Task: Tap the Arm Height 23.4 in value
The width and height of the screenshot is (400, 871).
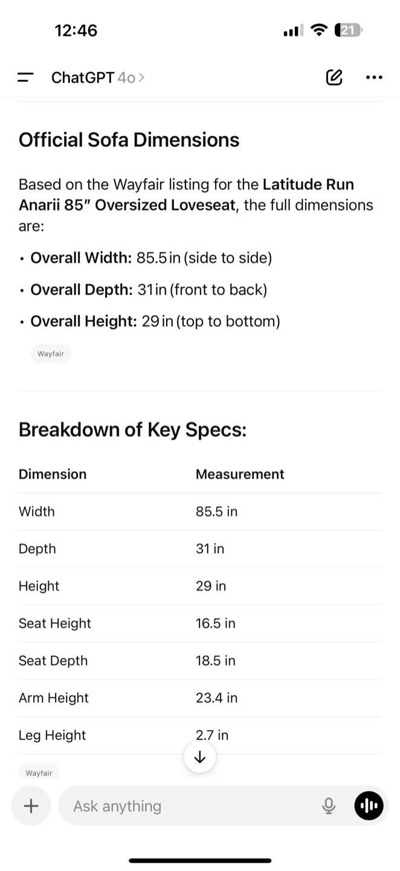Action: click(216, 698)
